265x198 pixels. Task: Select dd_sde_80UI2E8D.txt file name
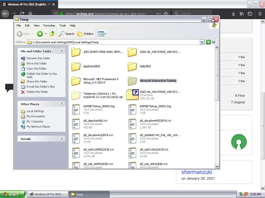coord(154,164)
